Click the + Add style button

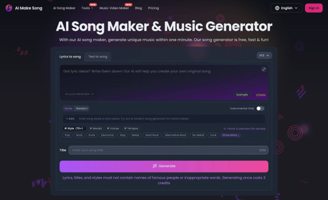(x=70, y=119)
